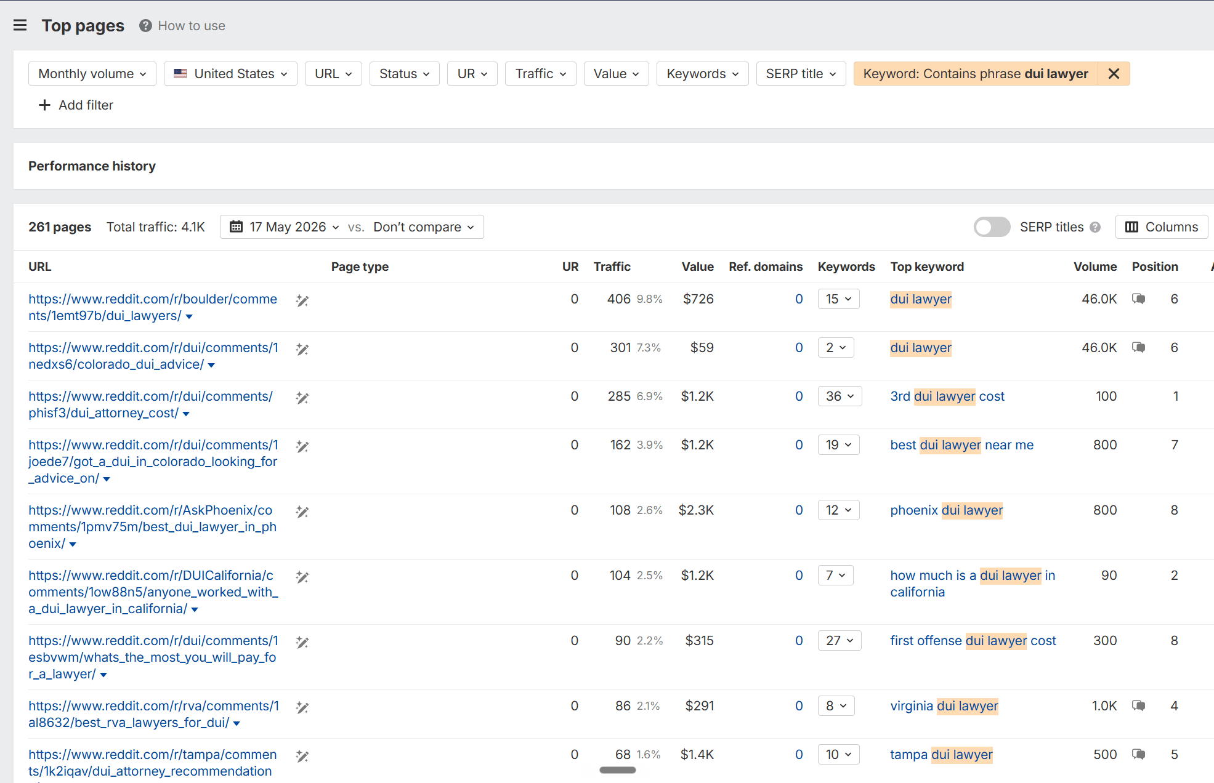1214x783 pixels.
Task: Click the AI wand icon for colorado_dui_advice URL
Action: coord(302,349)
